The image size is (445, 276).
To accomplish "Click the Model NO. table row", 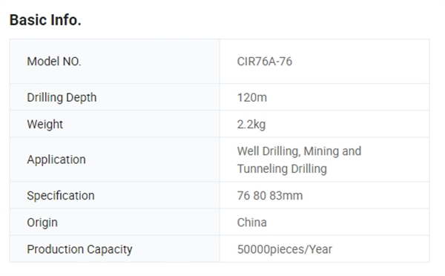I will point(220,62).
